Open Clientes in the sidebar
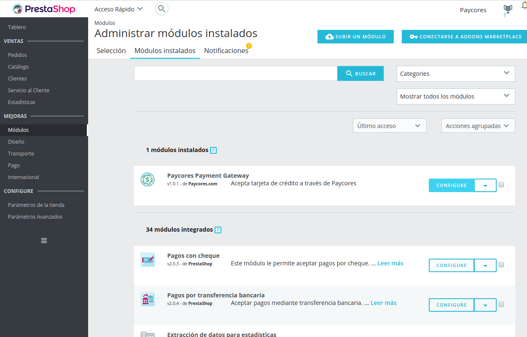 [17, 78]
